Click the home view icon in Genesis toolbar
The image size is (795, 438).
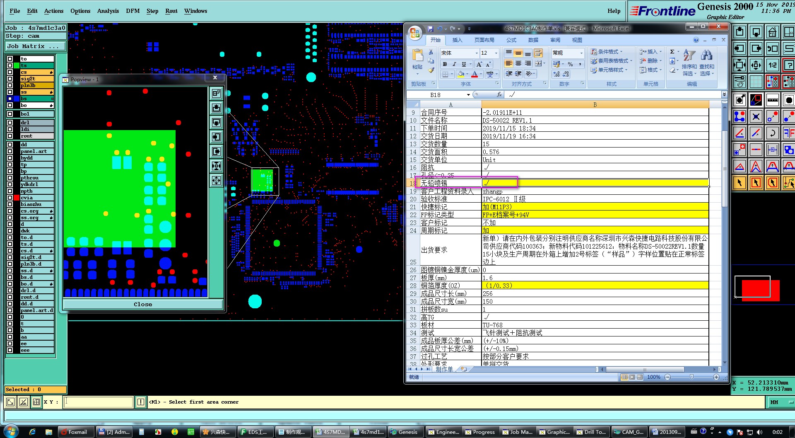[773, 32]
